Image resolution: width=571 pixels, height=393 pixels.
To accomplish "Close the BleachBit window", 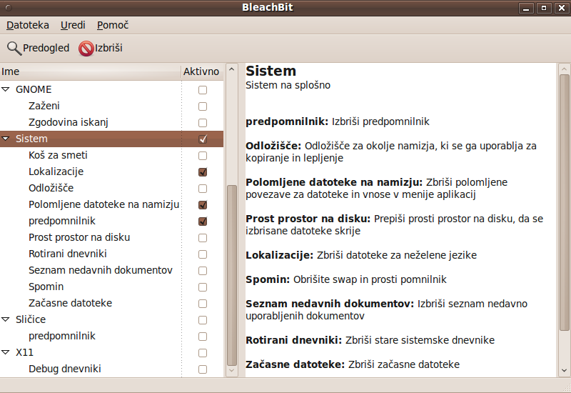I will click(x=562, y=8).
